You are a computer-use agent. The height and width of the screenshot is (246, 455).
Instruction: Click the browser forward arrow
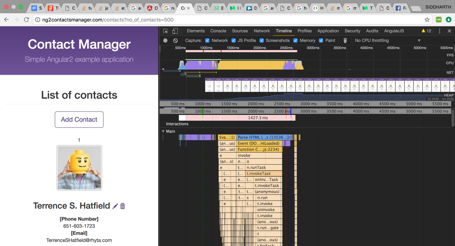point(16,20)
